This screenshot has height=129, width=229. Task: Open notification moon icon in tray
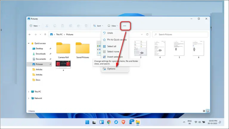[x=220, y=122]
